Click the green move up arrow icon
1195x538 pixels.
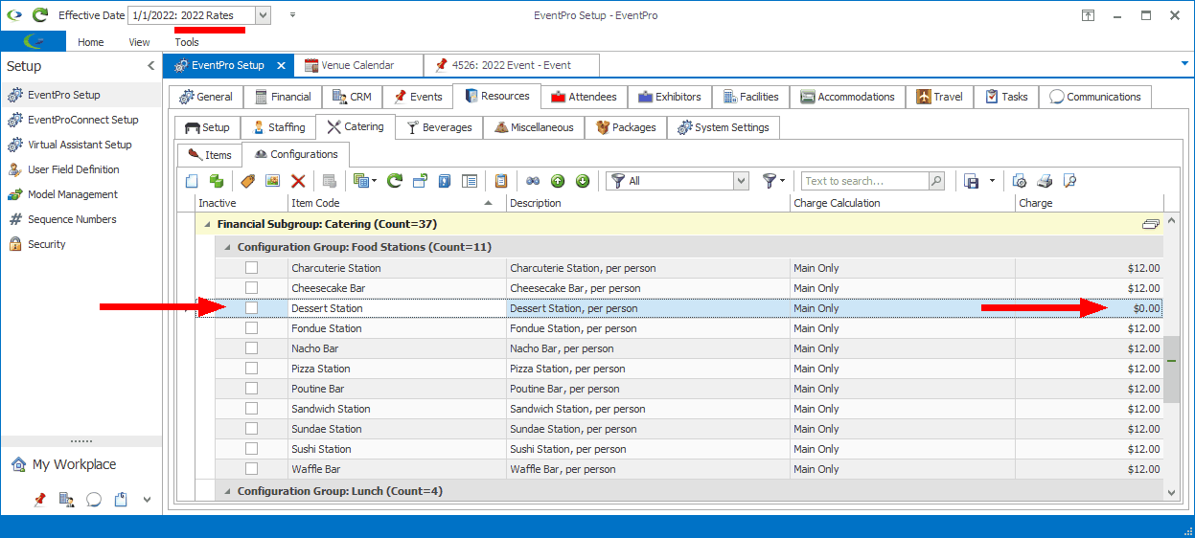pyautogui.click(x=558, y=181)
